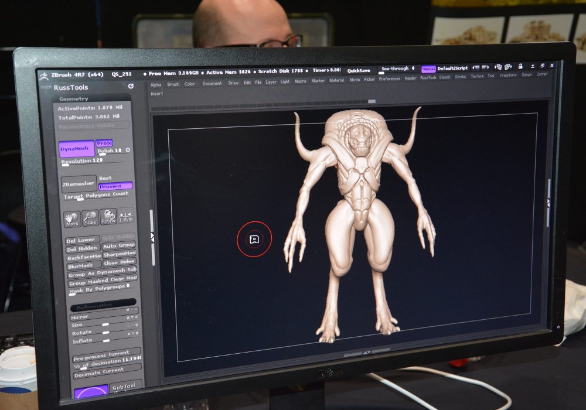Click the Pre-process Current button
This screenshot has height=410, width=586.
point(107,356)
